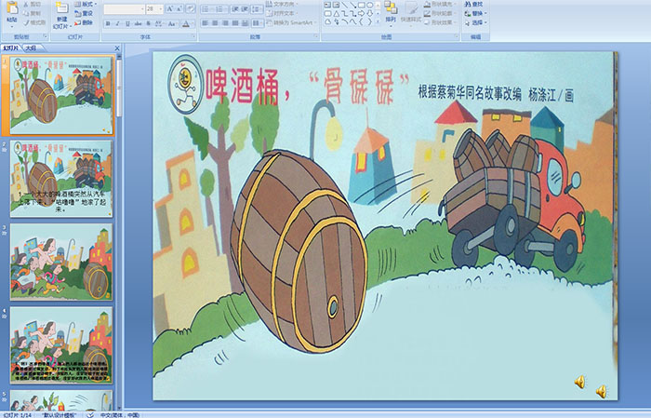This screenshot has width=651, height=418.
Task: Select the Right Brace shape
Action: 369,21
